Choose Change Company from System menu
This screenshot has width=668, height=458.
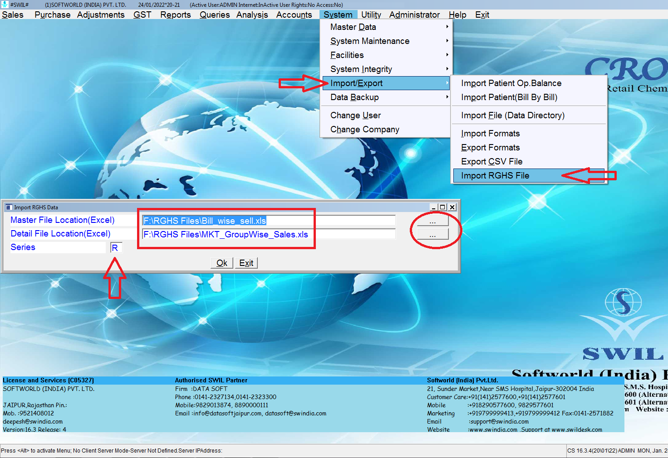[386, 130]
